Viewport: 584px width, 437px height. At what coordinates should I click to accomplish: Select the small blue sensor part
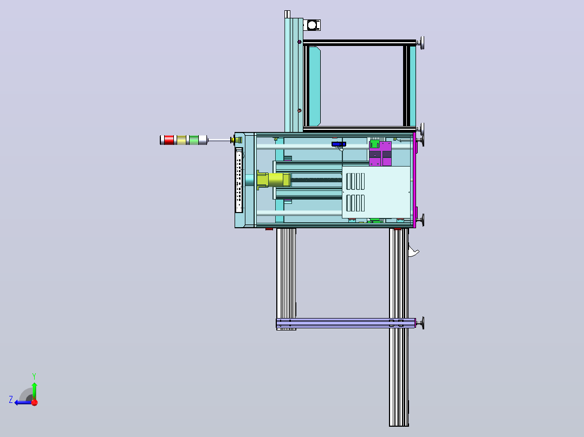click(x=339, y=144)
